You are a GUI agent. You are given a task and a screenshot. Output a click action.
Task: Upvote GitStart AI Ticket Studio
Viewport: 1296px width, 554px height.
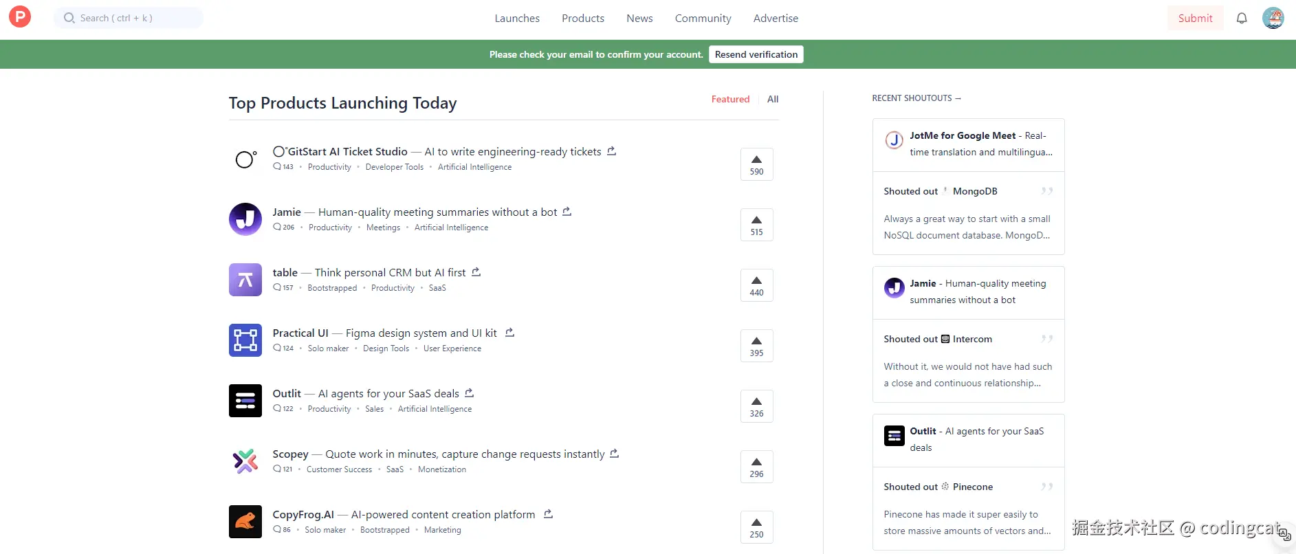pyautogui.click(x=756, y=164)
